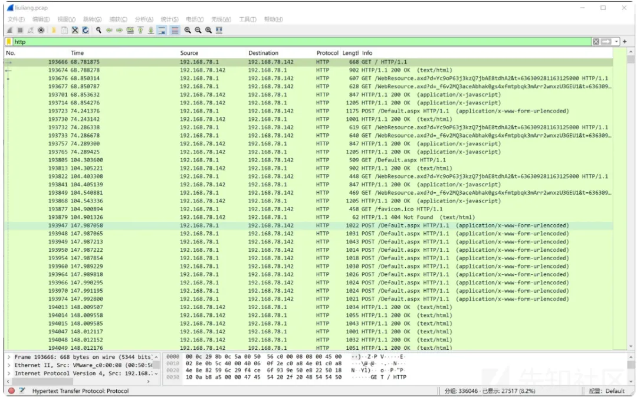Go to the previous packet arrow
Screen dimensions: 637x400
point(109,30)
